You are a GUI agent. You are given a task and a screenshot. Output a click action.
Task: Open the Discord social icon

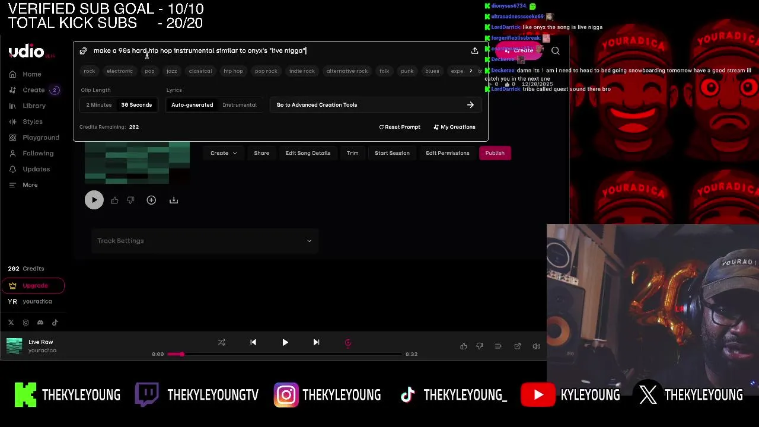tap(40, 323)
